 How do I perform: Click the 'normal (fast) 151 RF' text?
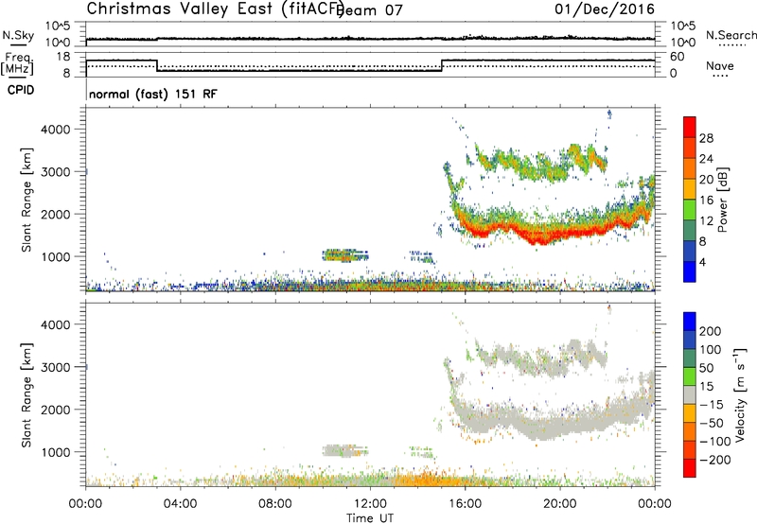point(153,94)
